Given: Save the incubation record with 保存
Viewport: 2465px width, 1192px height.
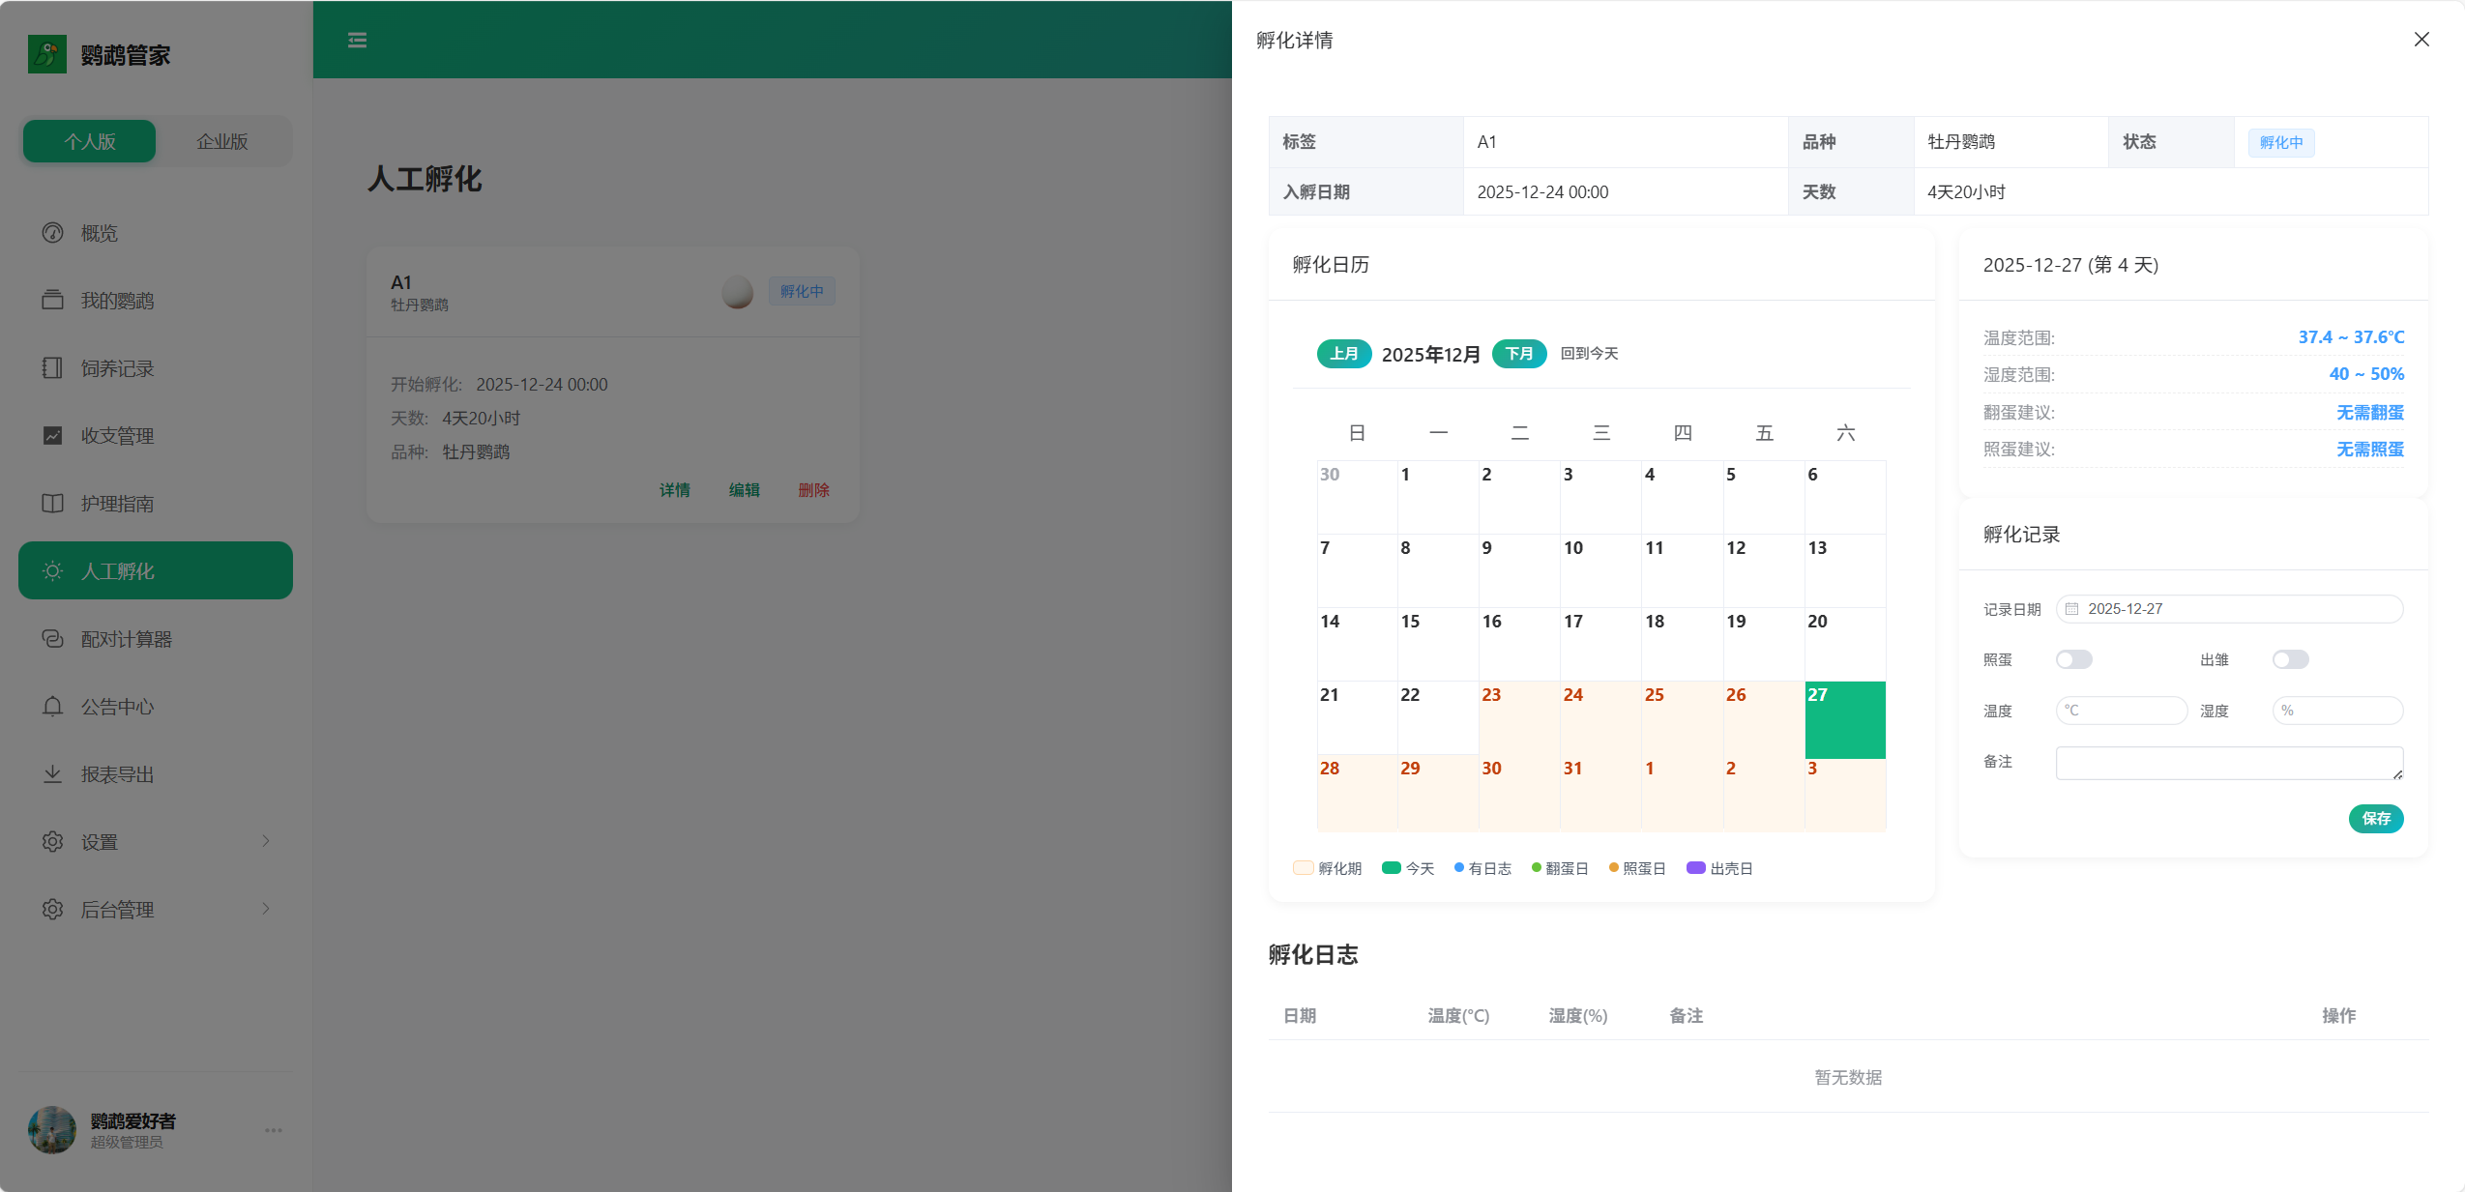Looking at the screenshot, I should point(2376,819).
